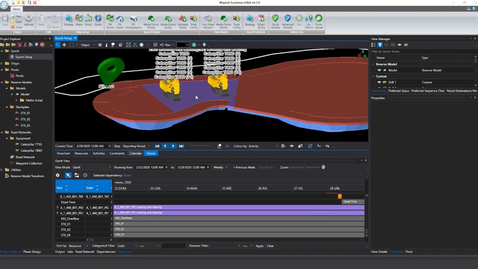
Task: Adjust the Gantt Zoom slider
Action: (x=304, y=168)
